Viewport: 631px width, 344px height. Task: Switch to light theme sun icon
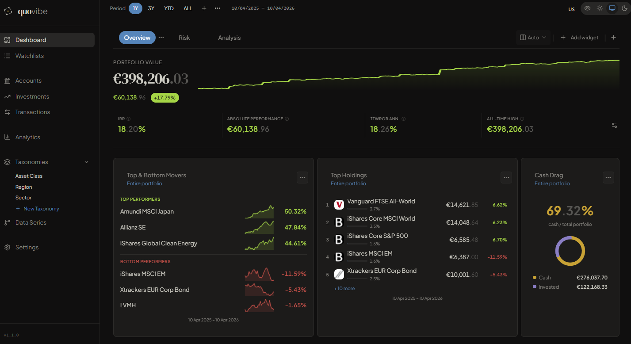click(600, 8)
